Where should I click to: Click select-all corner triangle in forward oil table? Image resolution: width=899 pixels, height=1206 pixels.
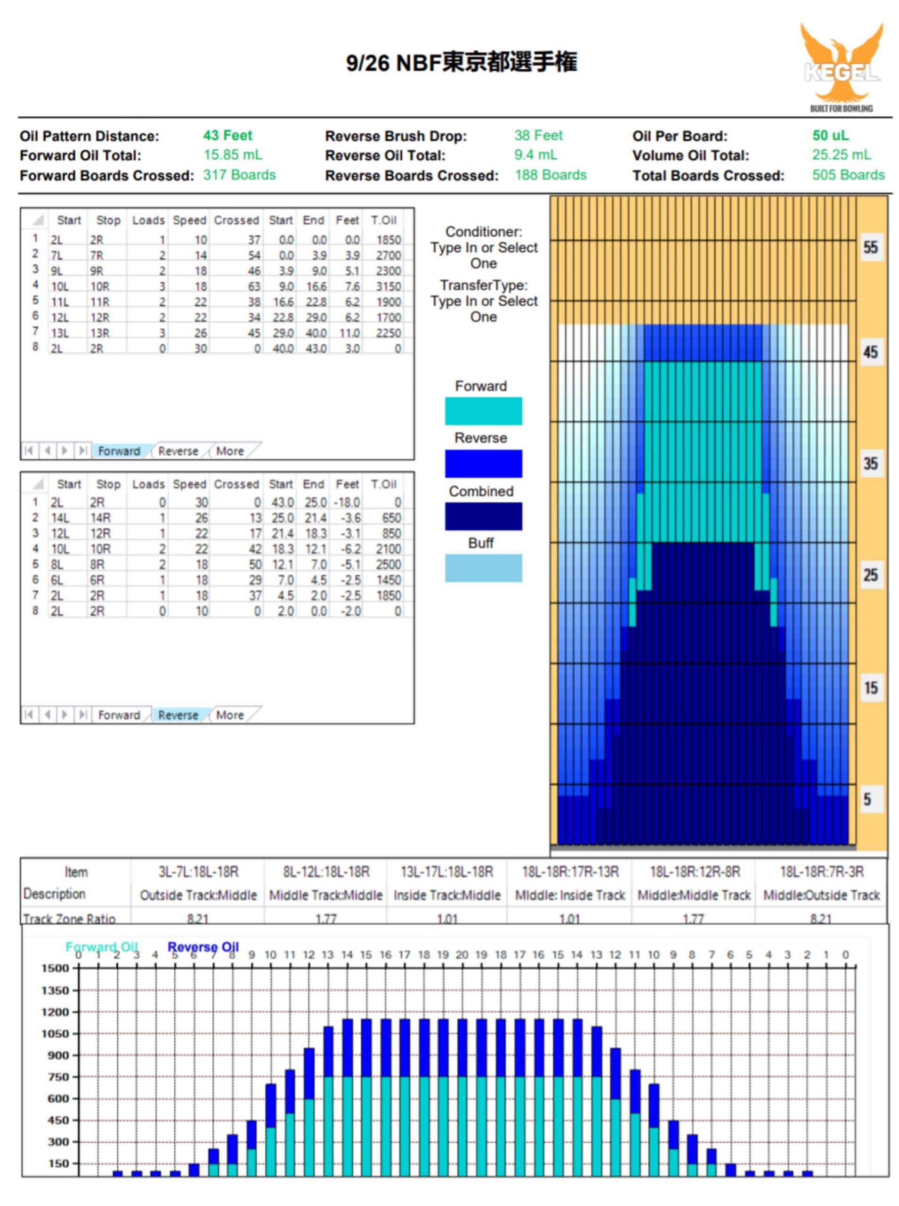click(37, 220)
